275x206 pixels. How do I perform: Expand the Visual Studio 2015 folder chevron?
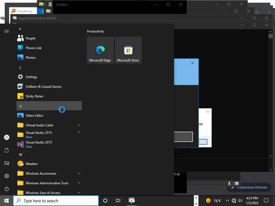tap(79, 132)
